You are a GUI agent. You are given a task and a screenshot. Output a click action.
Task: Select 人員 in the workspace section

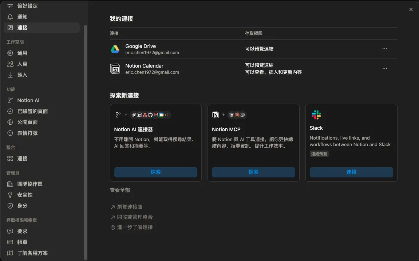coord(22,64)
